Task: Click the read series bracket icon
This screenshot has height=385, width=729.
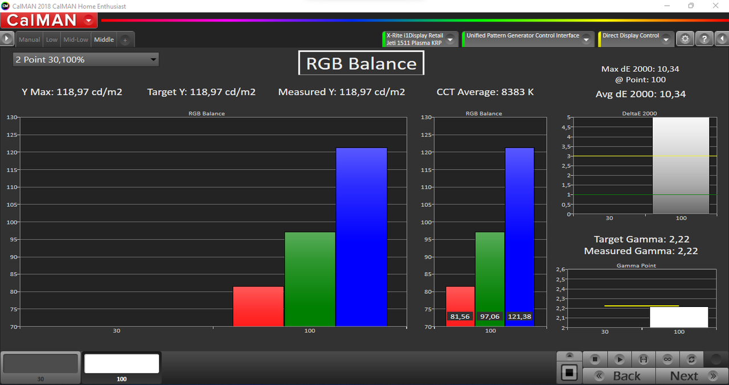Action: tap(644, 359)
